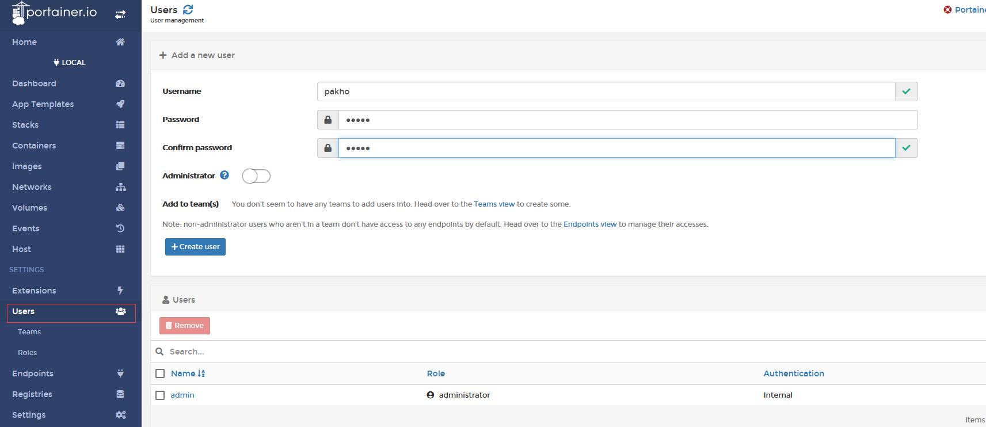This screenshot has height=427, width=986.
Task: Click the Add a new user heading
Action: click(197, 55)
